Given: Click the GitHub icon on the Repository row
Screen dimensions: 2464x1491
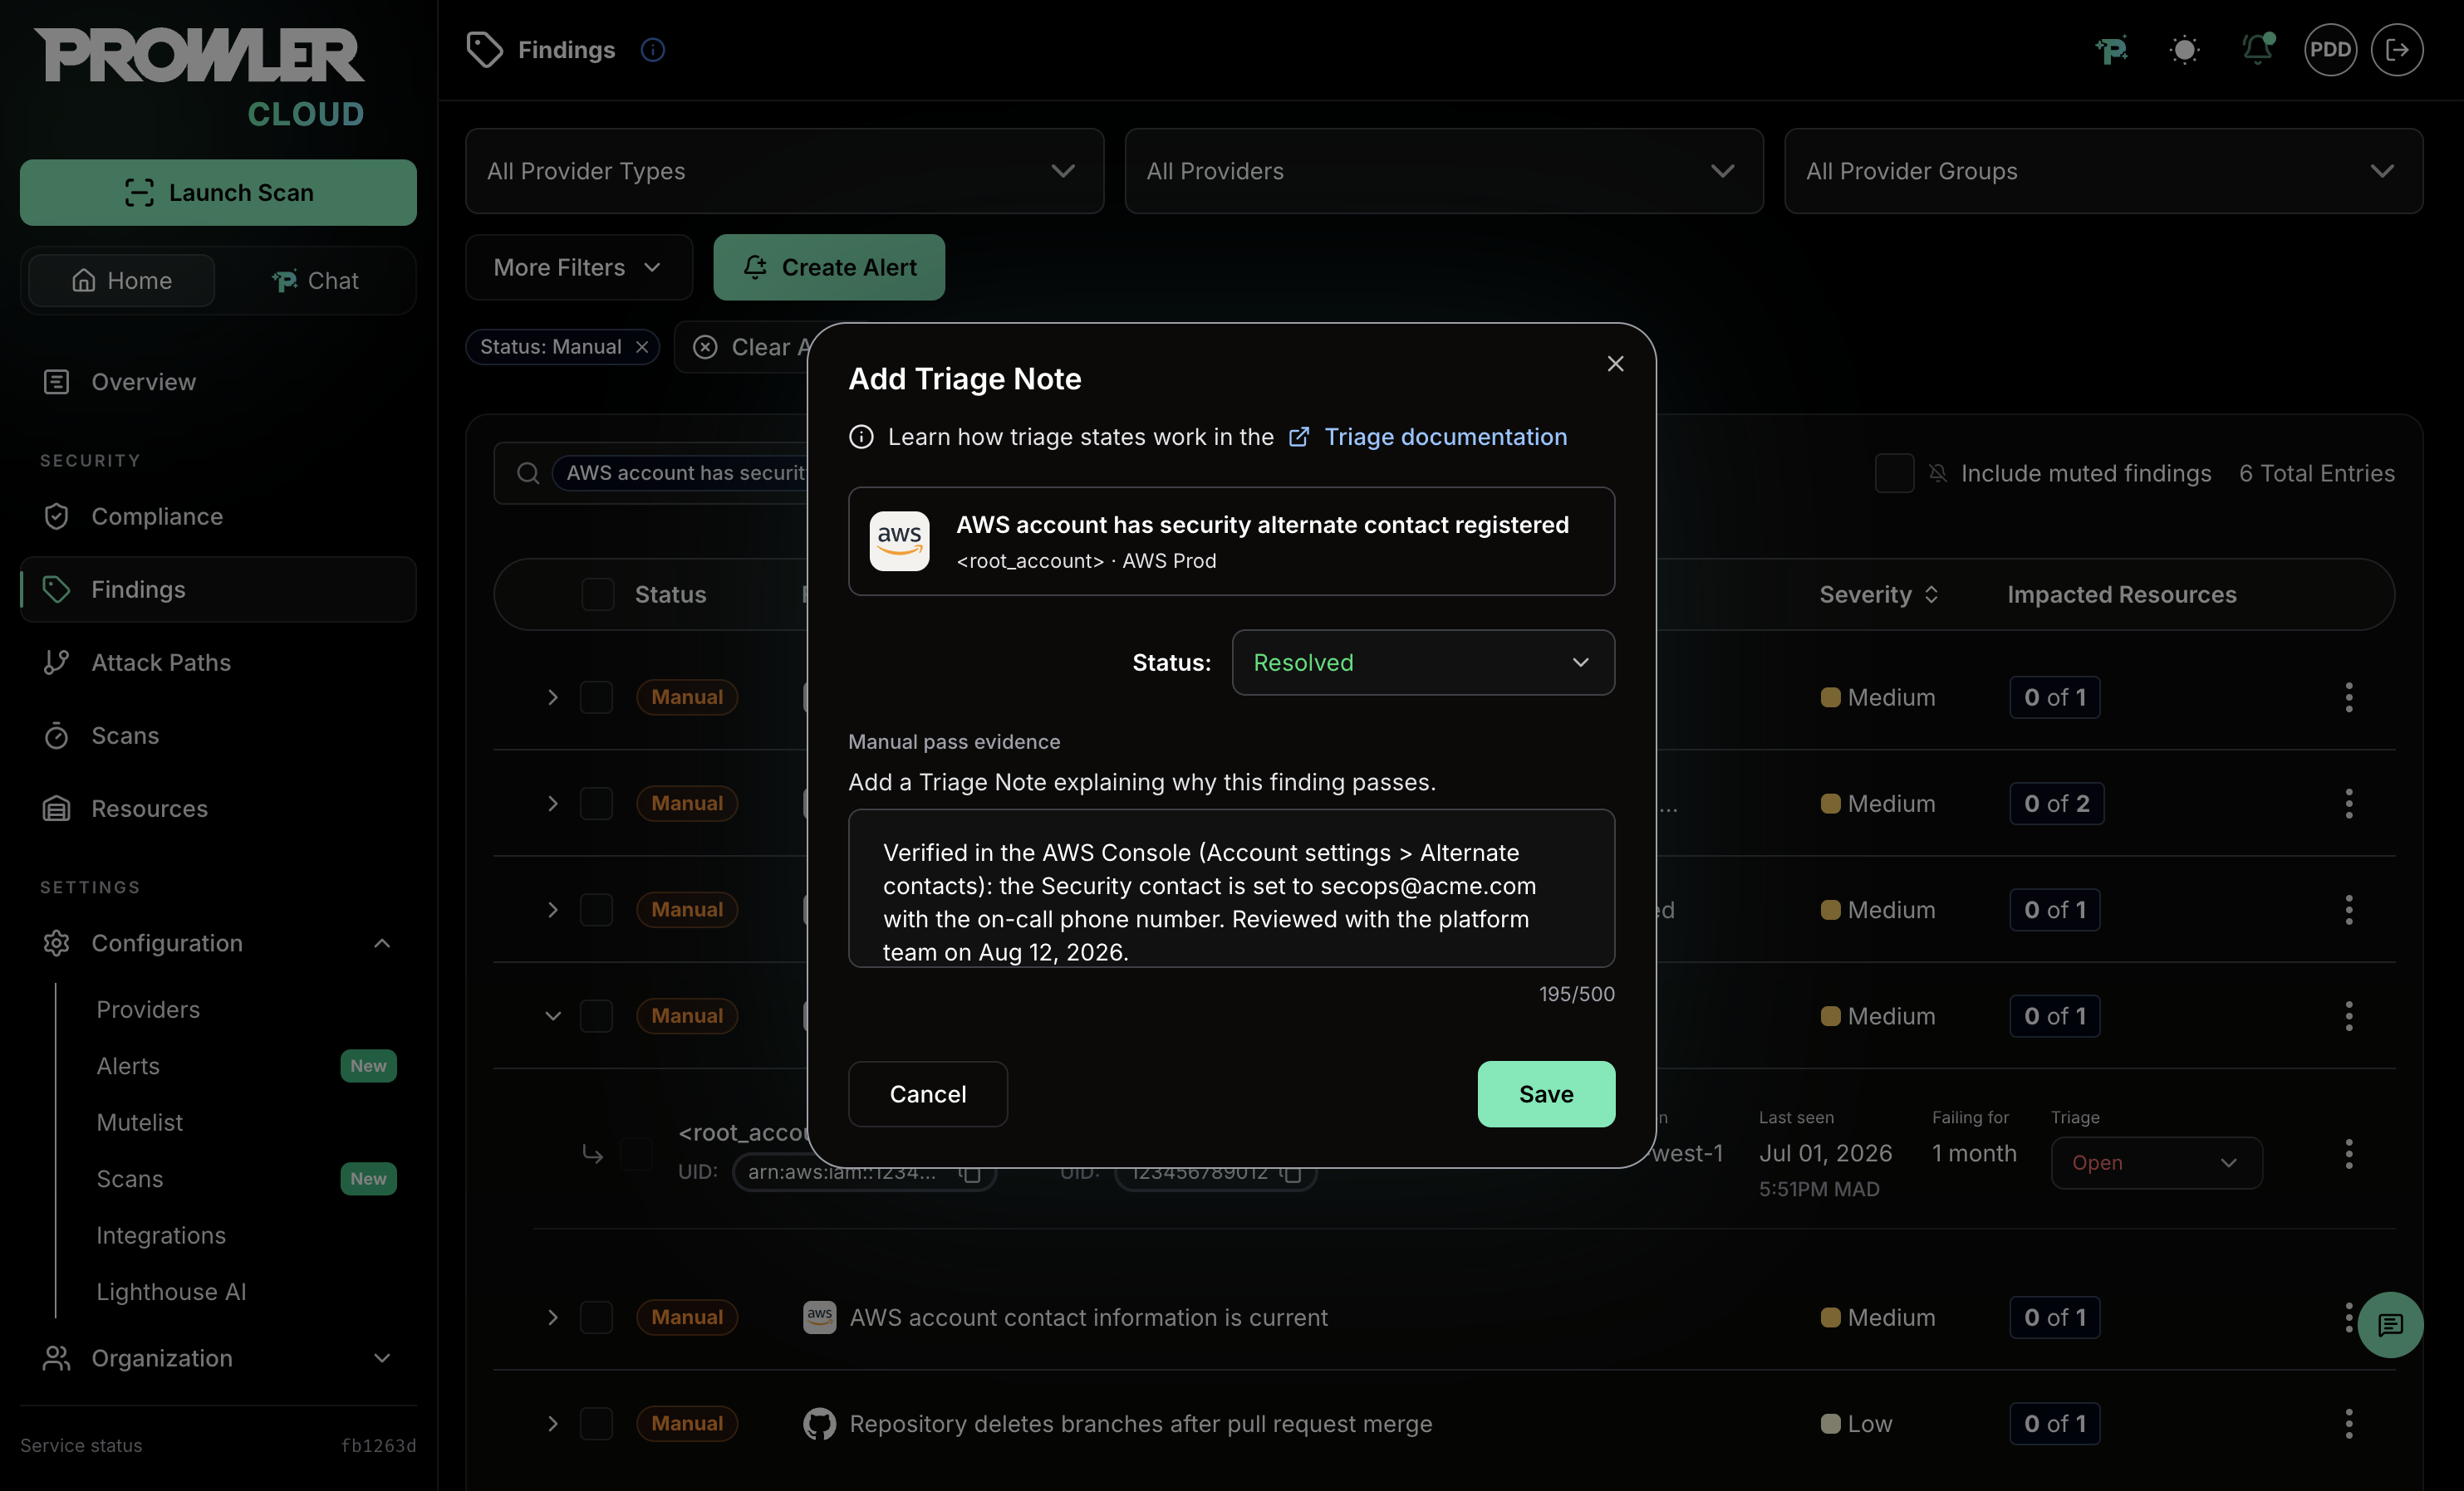Looking at the screenshot, I should click(x=819, y=1424).
